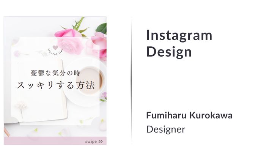Click the double chevron swipe arrow
The height and width of the screenshot is (161, 261).
(x=101, y=142)
